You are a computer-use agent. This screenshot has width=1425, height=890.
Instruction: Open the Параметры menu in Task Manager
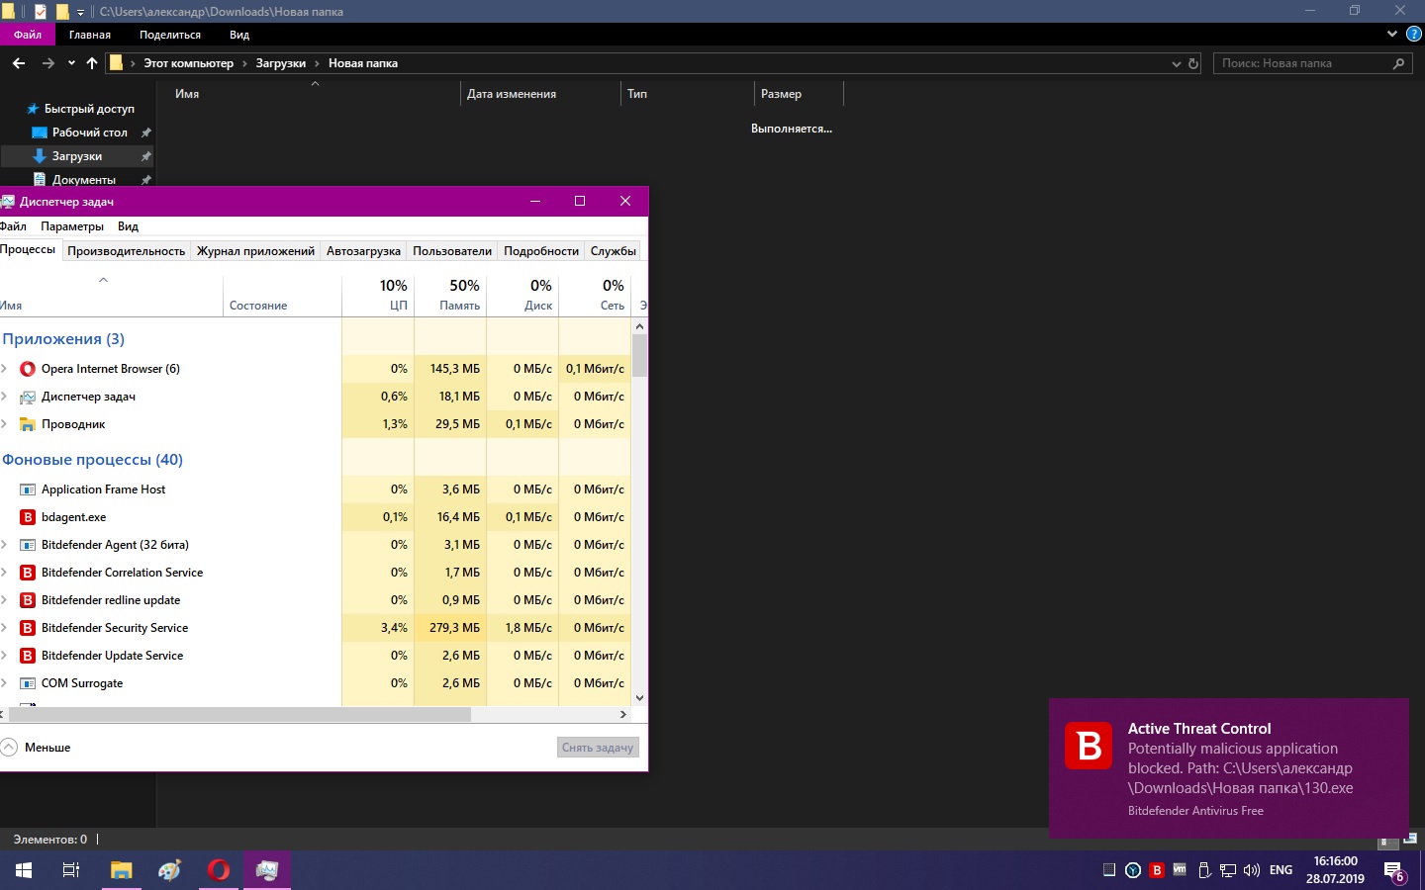pos(72,226)
